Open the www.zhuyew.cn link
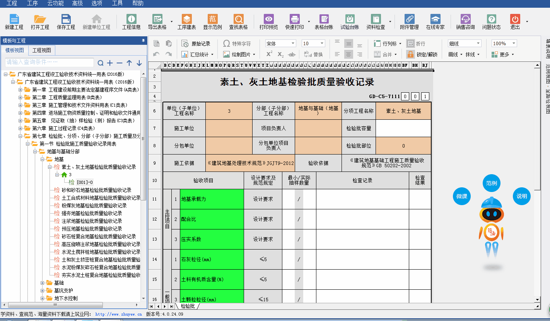550x321 pixels. (117, 314)
